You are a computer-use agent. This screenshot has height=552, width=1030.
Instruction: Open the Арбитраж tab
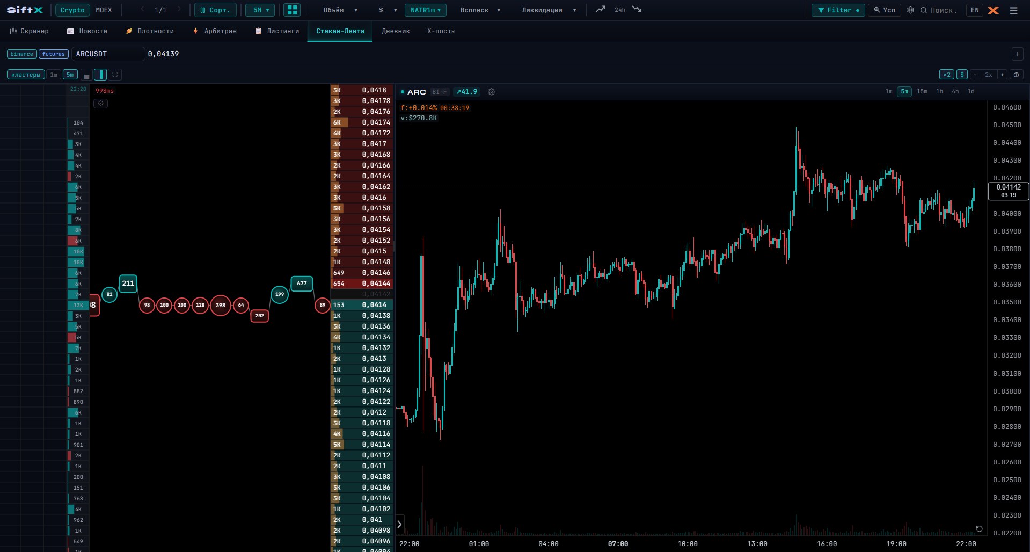coord(215,31)
